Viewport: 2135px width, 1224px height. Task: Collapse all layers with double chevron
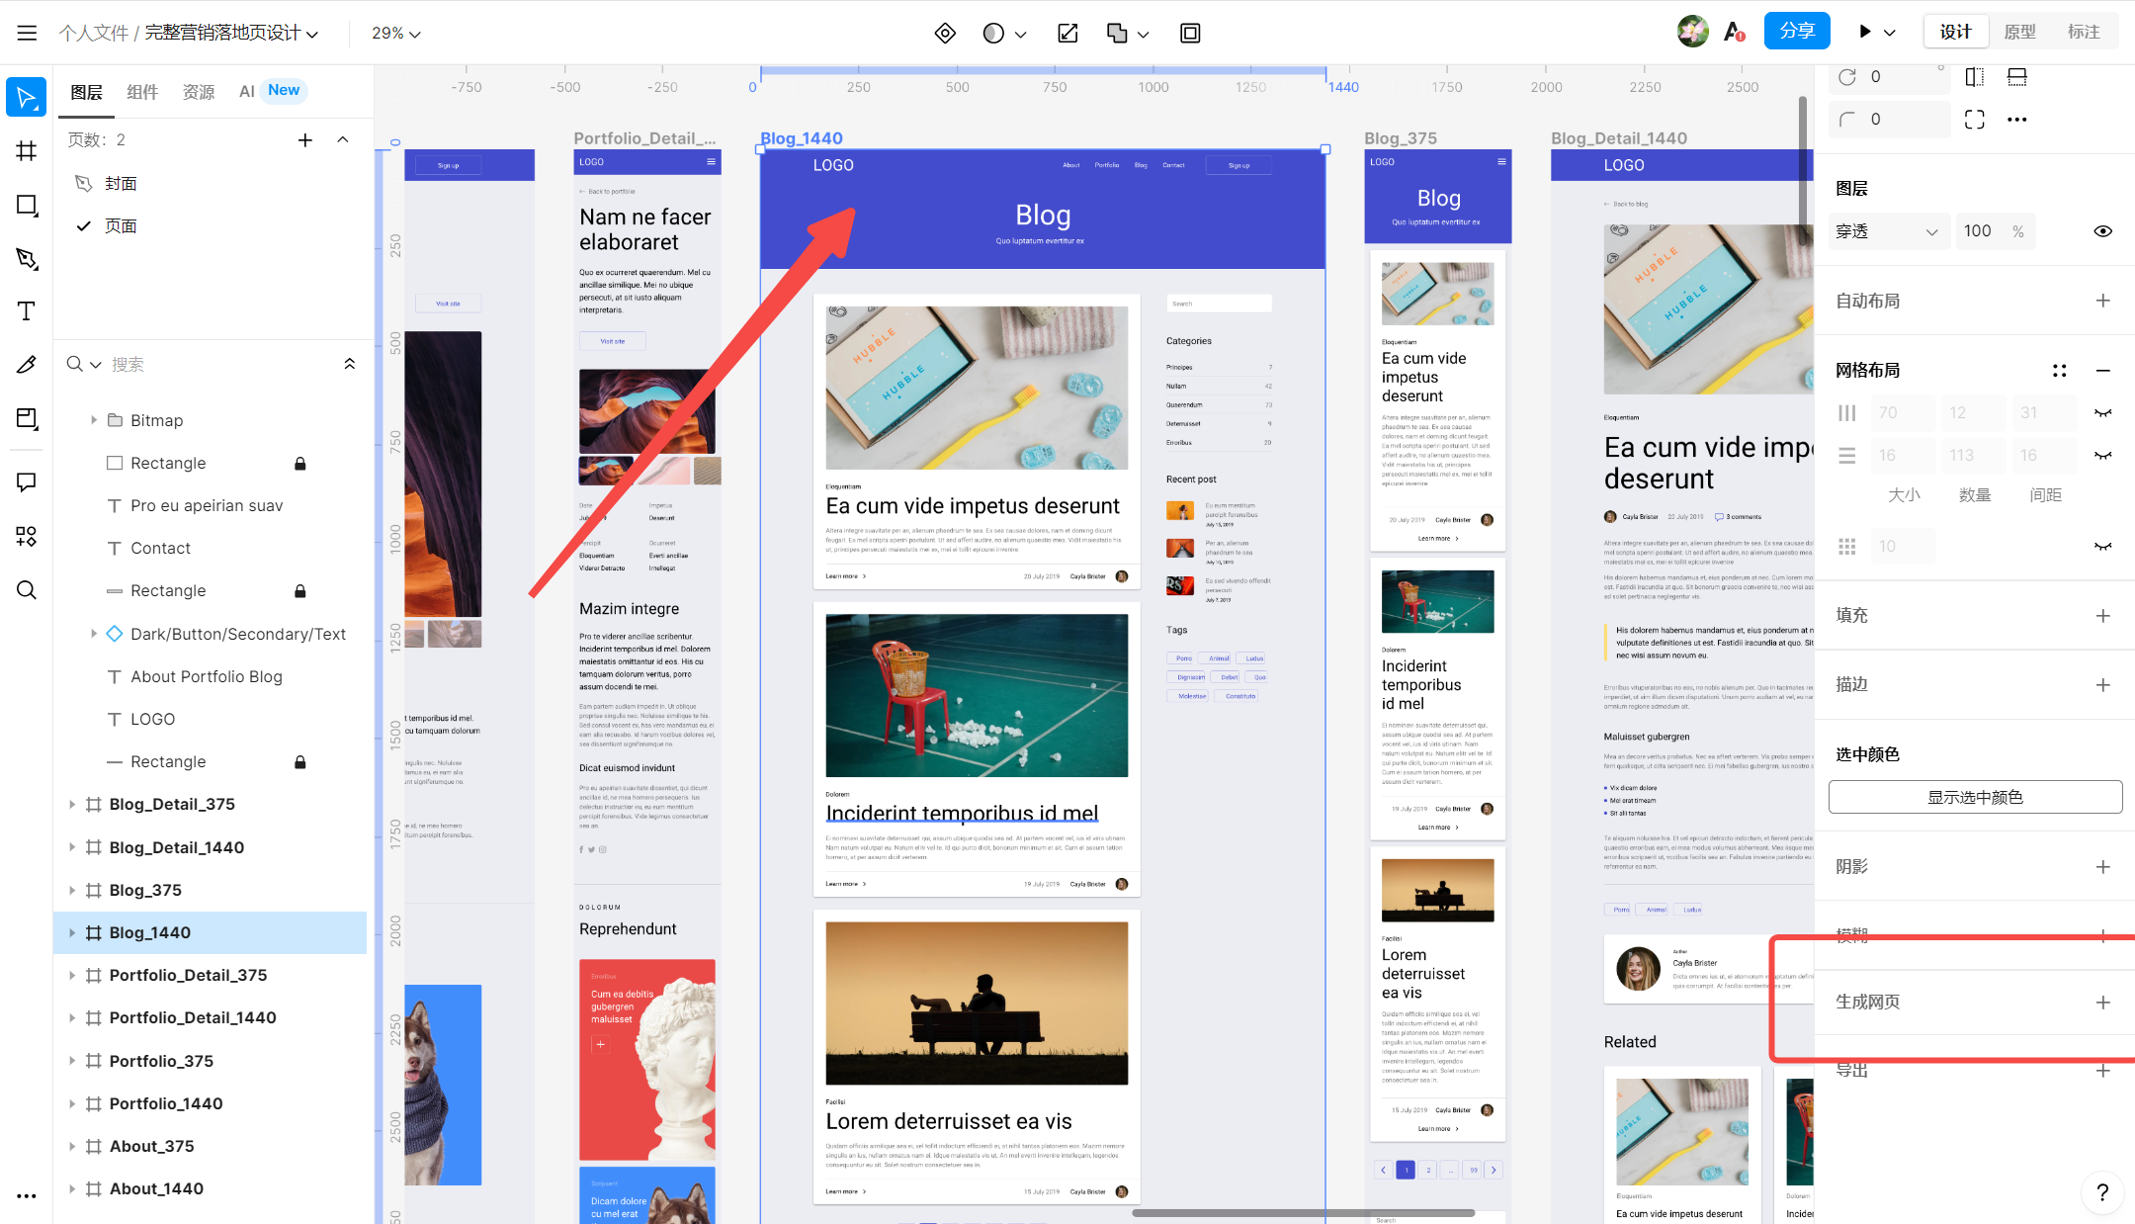[x=349, y=364]
